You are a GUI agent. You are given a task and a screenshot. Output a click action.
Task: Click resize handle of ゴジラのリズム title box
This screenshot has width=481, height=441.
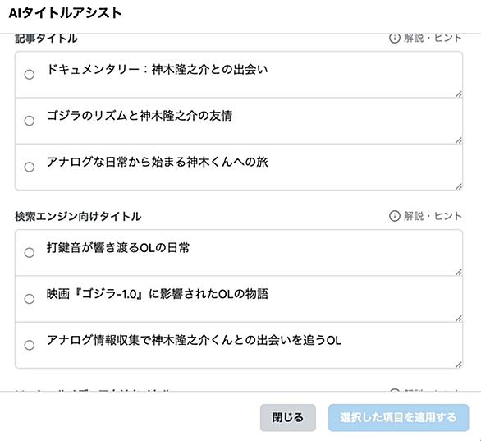pos(459,140)
